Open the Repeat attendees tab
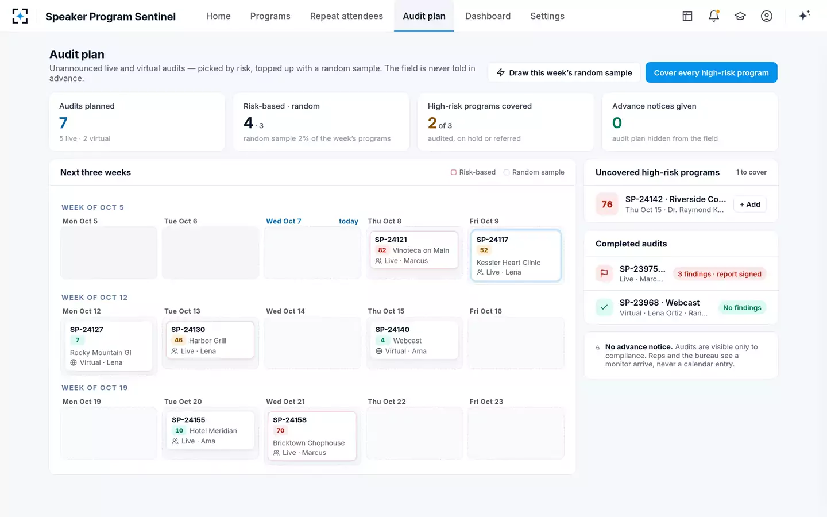 [346, 16]
